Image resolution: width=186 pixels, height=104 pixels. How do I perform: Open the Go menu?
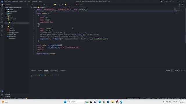25,1
